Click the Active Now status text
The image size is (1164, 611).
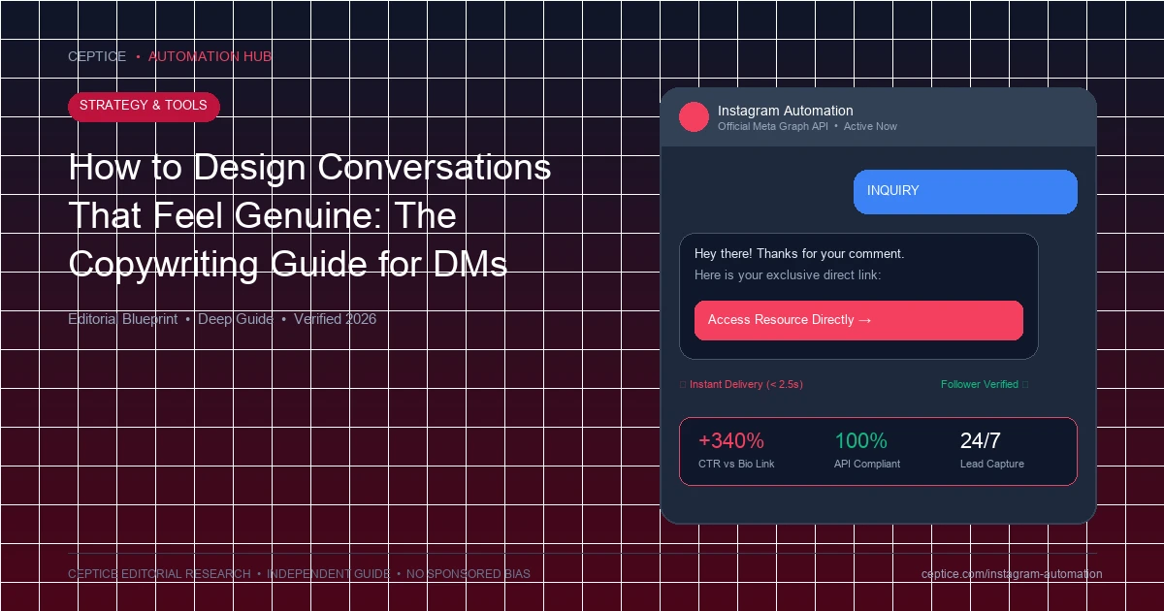pyautogui.click(x=870, y=127)
